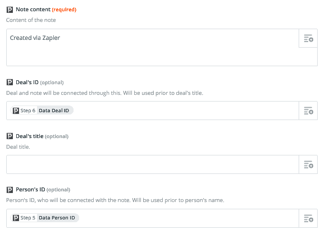Open insert-field menu for Deal's title
This screenshot has height=234, width=325.
[x=308, y=164]
